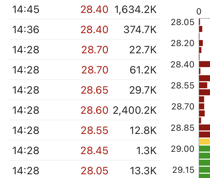Select the 2,400.2K volume entry
210x178 pixels.
[135, 110]
